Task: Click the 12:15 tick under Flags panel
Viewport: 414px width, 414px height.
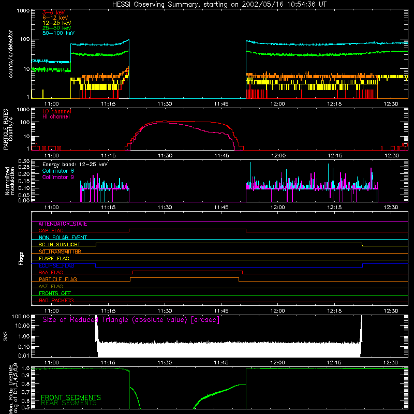Action: (334, 311)
